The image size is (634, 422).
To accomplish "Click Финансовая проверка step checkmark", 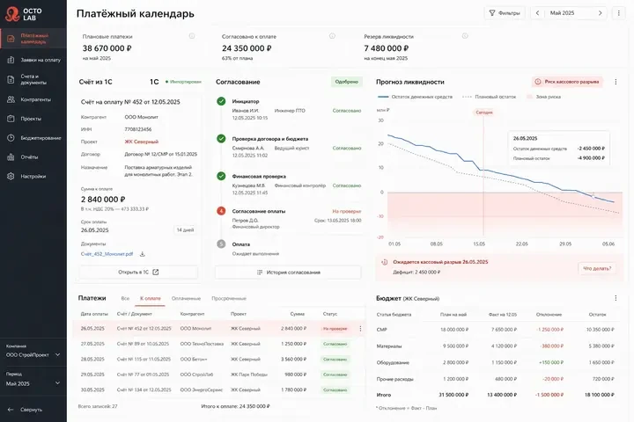I will pyautogui.click(x=221, y=176).
